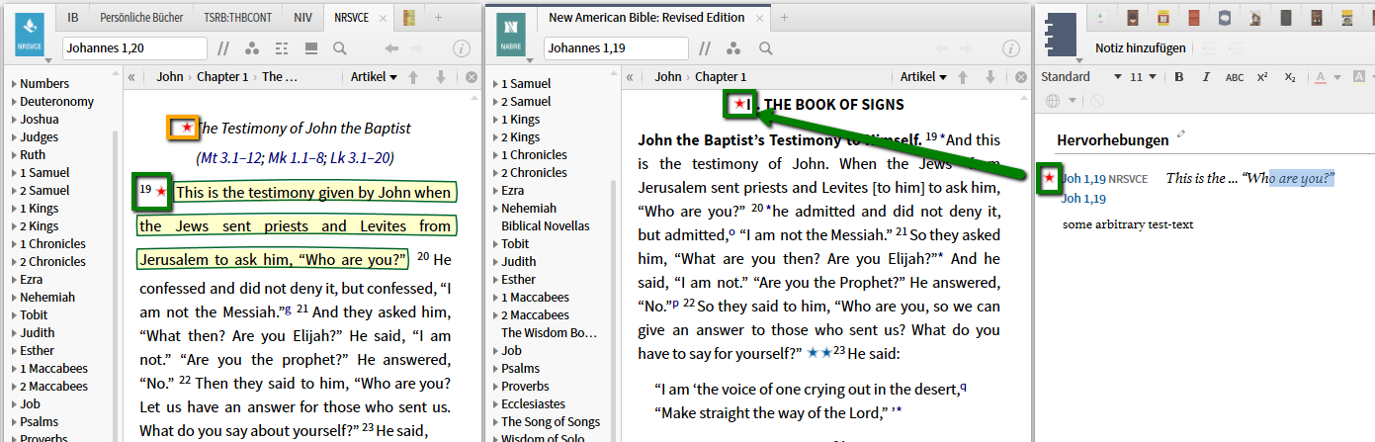Open blue double-star marker before verse 23
1375x442 pixels.
(x=819, y=351)
